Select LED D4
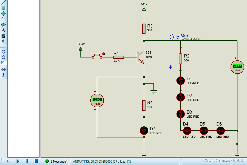 coord(187,131)
